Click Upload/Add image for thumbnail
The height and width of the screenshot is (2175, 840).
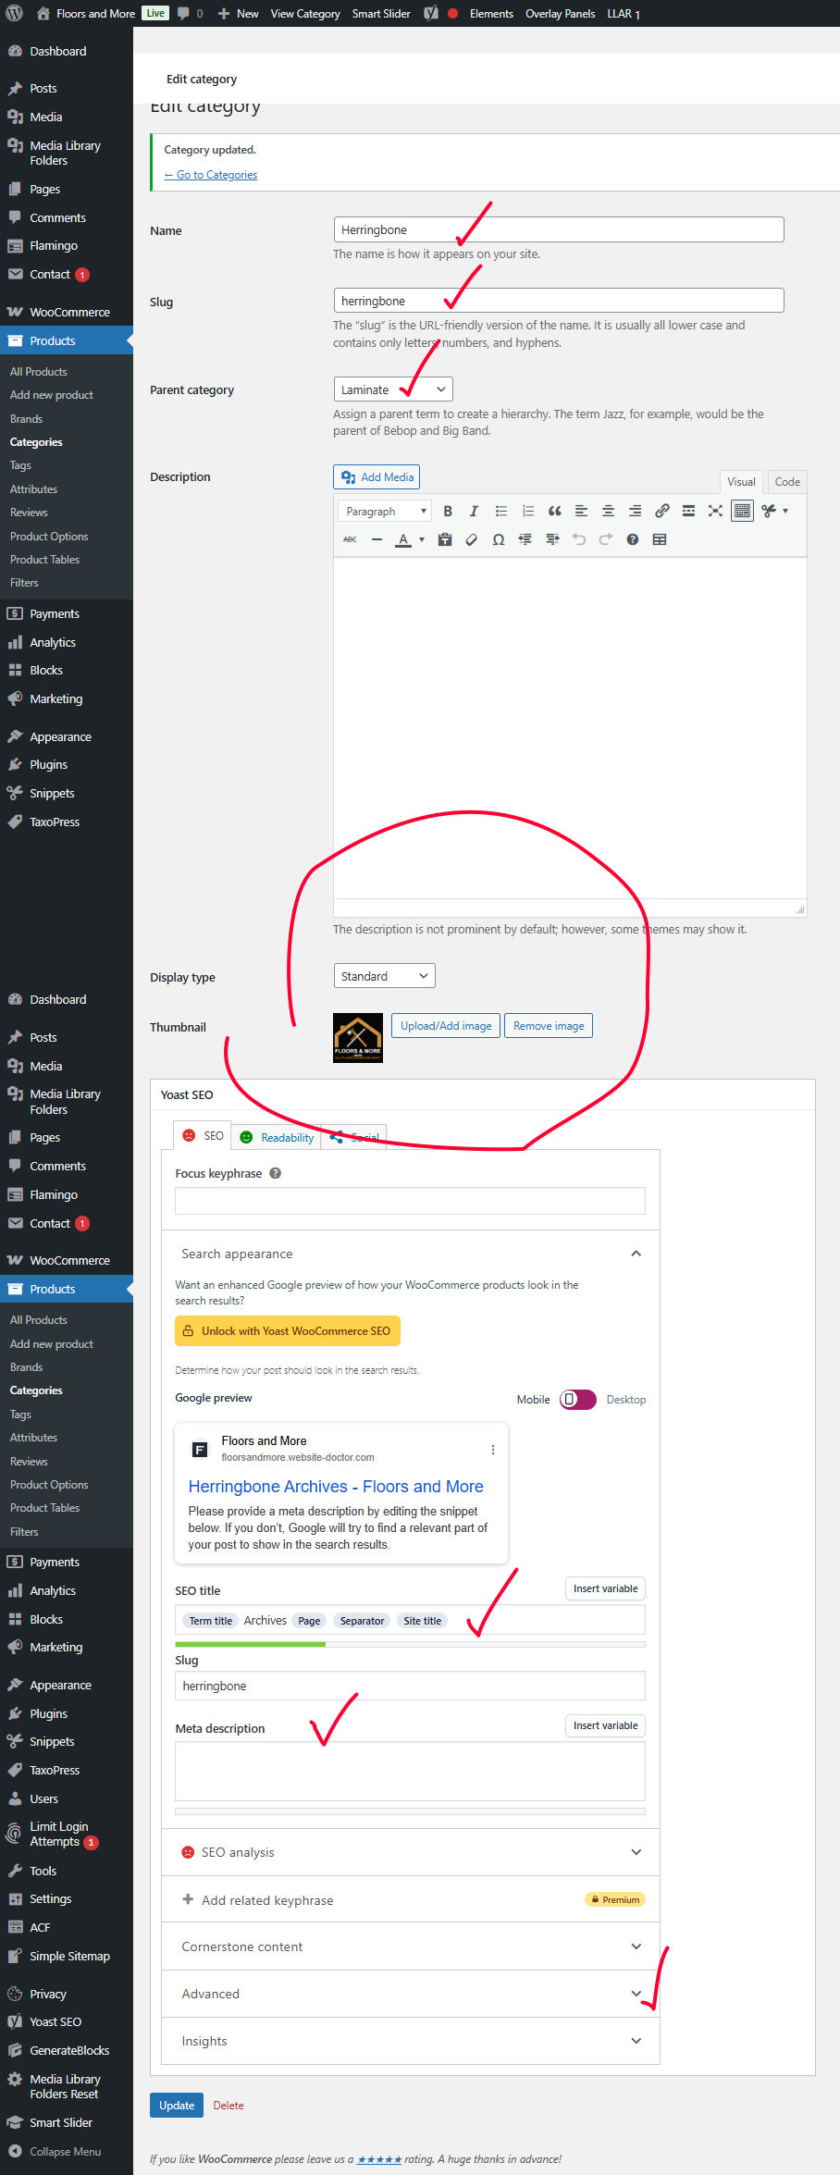(446, 1025)
